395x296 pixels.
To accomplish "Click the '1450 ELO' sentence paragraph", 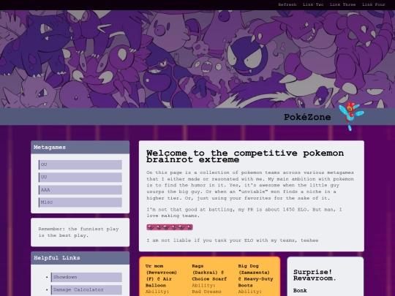I will click(x=244, y=213).
